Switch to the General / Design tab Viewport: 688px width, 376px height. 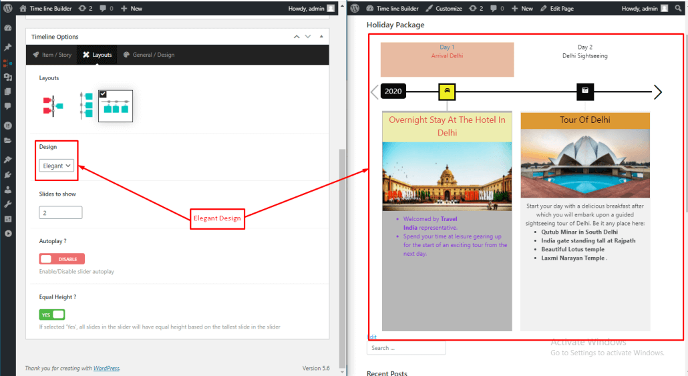pos(148,55)
